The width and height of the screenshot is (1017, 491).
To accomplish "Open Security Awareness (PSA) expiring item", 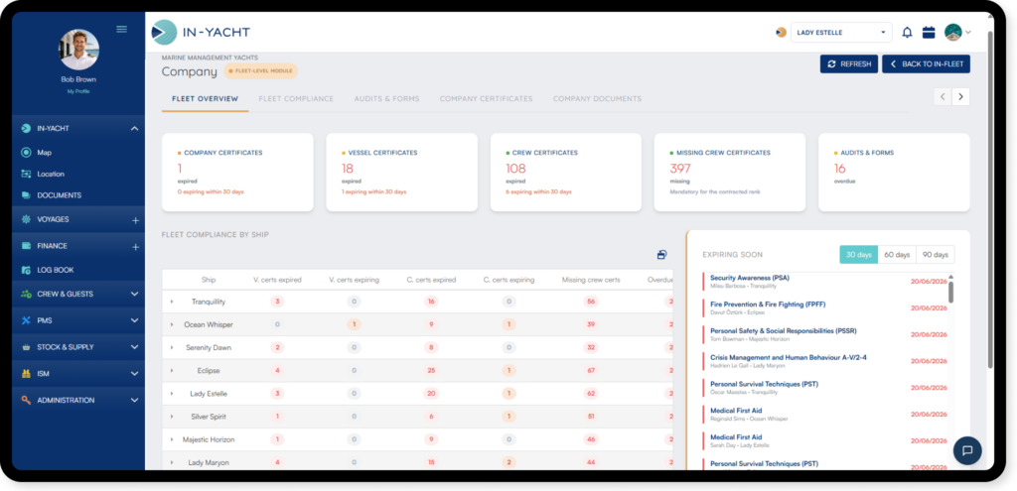I will (827, 281).
